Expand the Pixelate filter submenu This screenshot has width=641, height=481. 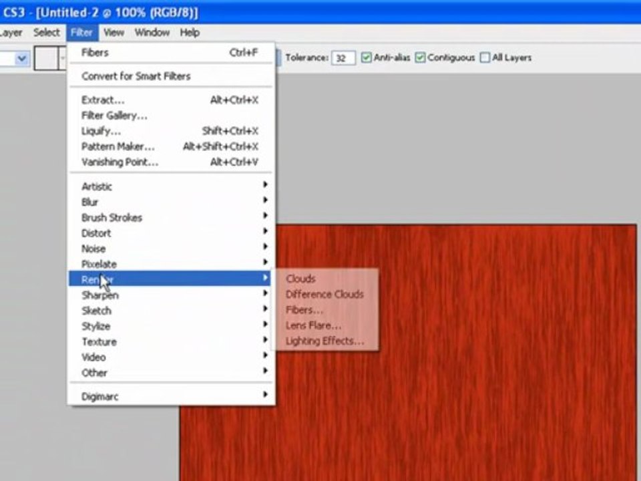click(x=170, y=265)
